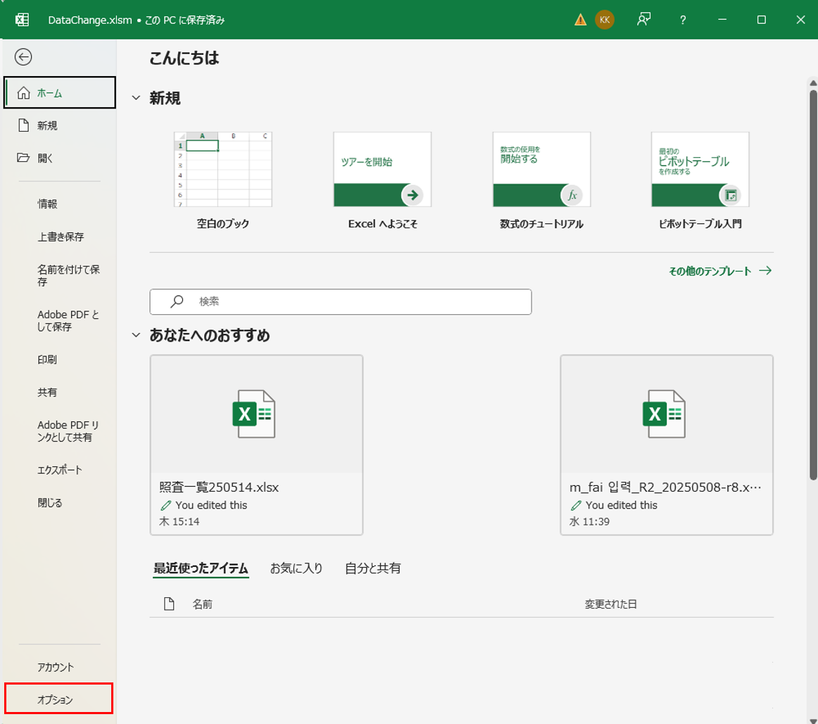Click the scrollbar down arrow
818x724 pixels.
point(813,720)
